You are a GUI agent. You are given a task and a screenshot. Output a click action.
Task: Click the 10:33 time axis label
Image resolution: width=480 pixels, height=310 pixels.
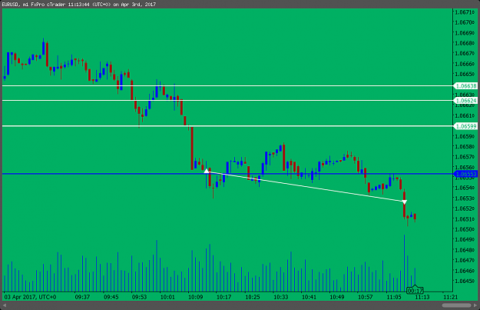click(281, 297)
